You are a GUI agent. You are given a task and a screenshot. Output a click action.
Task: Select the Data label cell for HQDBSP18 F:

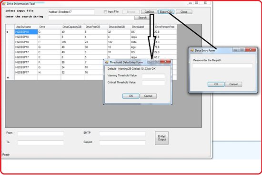point(142,42)
